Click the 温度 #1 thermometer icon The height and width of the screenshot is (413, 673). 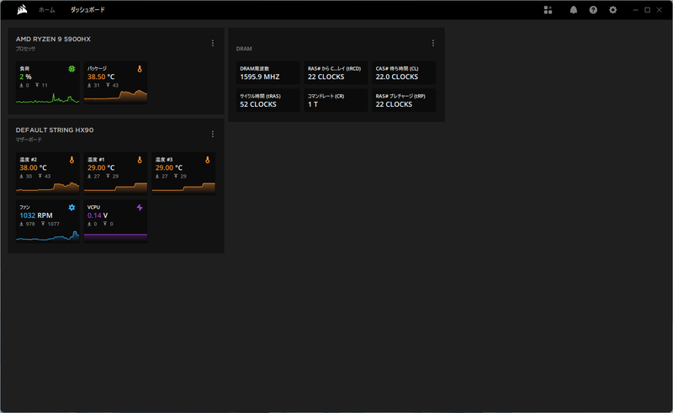pyautogui.click(x=140, y=160)
